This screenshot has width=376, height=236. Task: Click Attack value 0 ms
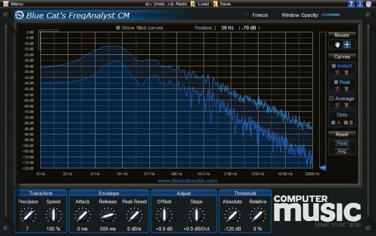(x=82, y=229)
